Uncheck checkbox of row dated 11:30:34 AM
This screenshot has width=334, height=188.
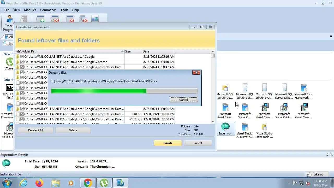pyautogui.click(x=22, y=109)
